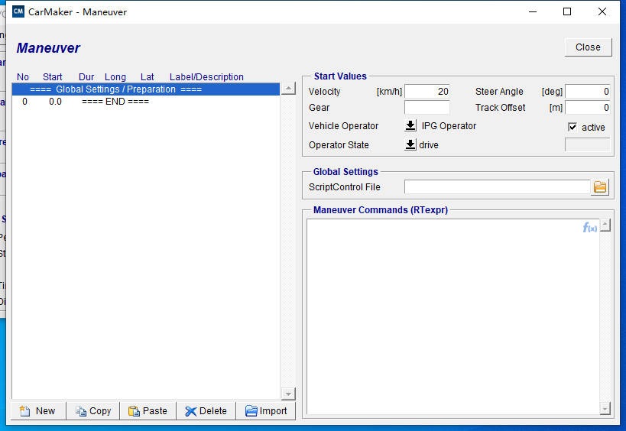Click inside the Maneuver Commands text area
Screen dimensions: 626x431
coord(453,317)
